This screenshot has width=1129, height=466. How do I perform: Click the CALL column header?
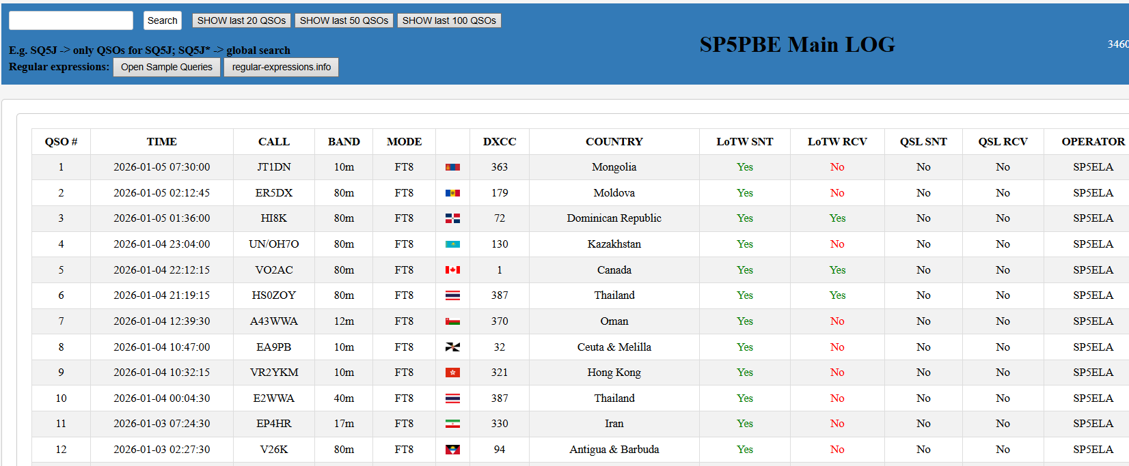pyautogui.click(x=273, y=142)
